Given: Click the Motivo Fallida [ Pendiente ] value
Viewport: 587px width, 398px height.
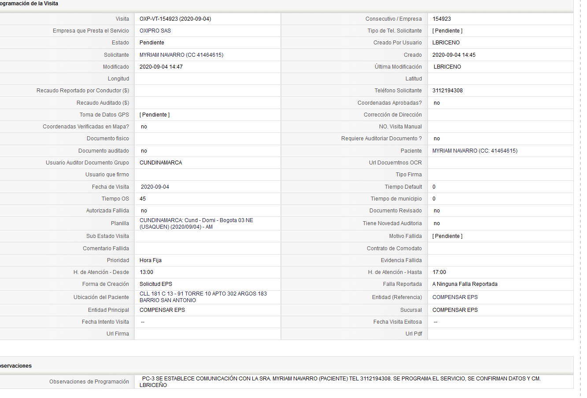Looking at the screenshot, I should pos(447,236).
